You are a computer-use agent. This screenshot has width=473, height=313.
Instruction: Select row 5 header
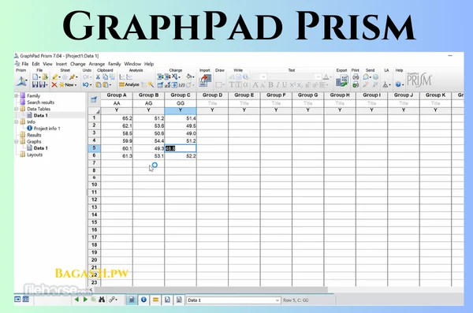pos(94,148)
